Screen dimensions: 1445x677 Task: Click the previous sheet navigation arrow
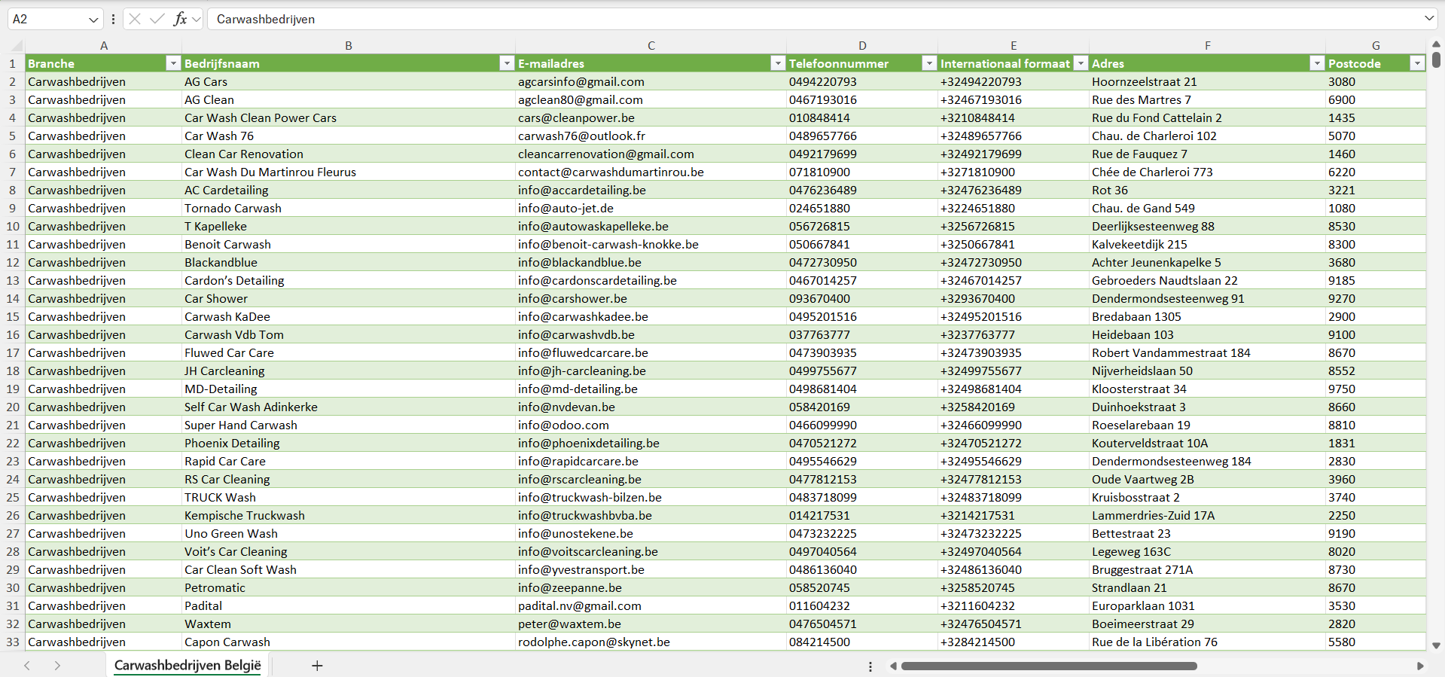pos(27,666)
